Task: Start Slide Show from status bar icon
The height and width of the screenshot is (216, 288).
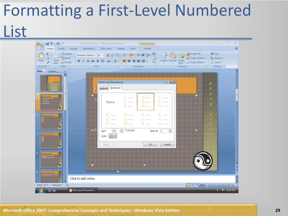Action: (x=197, y=185)
